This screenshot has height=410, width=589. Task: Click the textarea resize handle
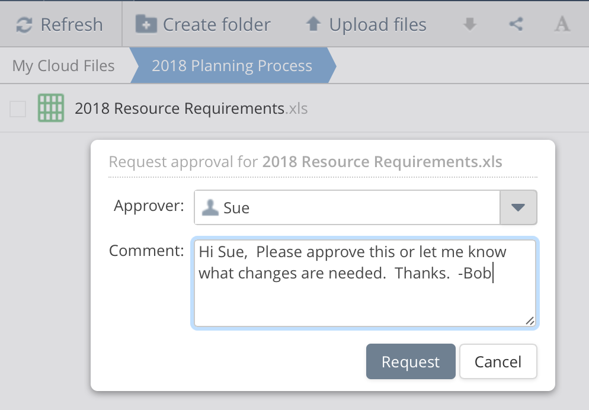(x=530, y=322)
